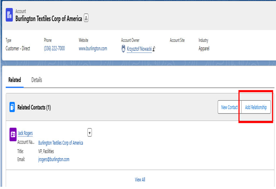Click the purple contact icon for Jack Rogers

tap(13, 134)
